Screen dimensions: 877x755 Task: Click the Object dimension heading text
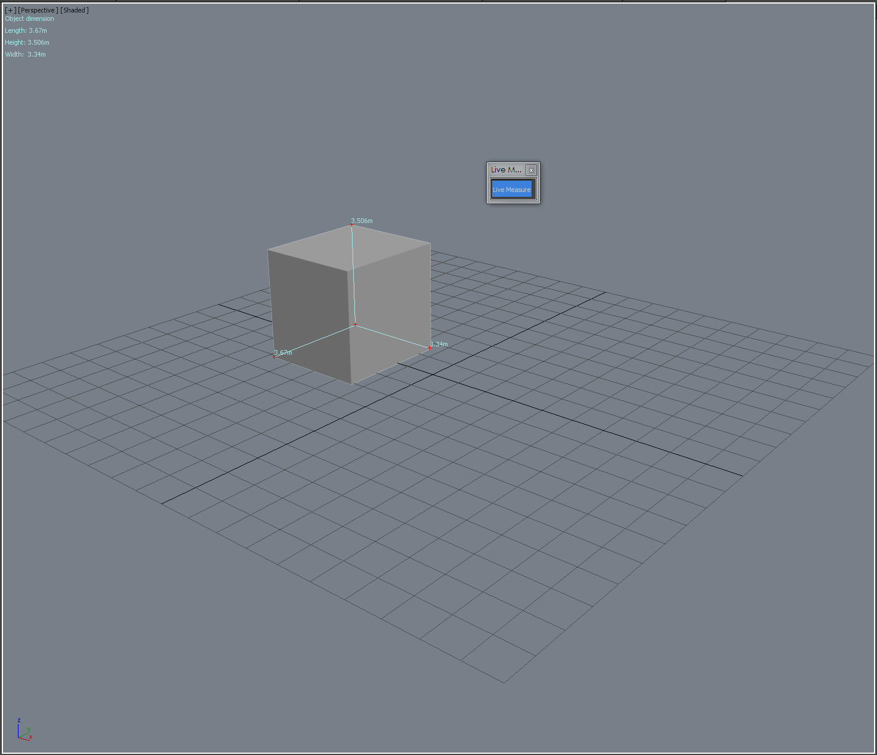coord(29,18)
